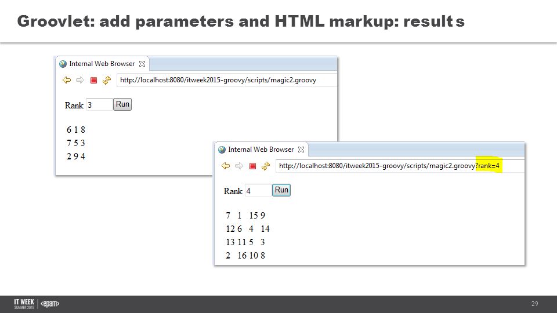
Task: Click globe icon on the front Internal Web Browser tab
Action: (x=222, y=150)
